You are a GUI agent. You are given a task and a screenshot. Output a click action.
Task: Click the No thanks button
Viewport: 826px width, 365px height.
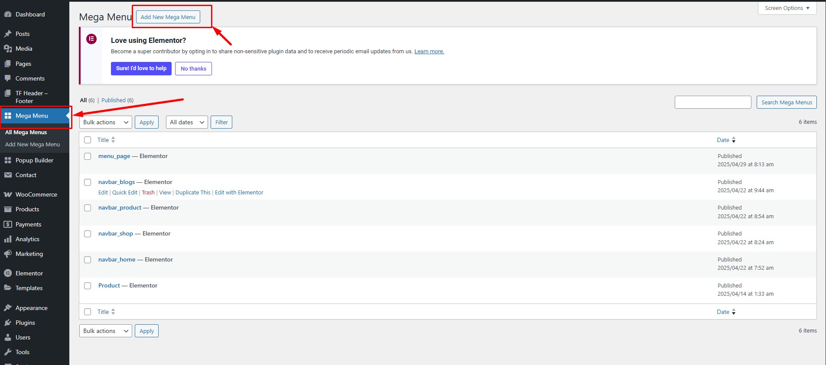pos(193,68)
